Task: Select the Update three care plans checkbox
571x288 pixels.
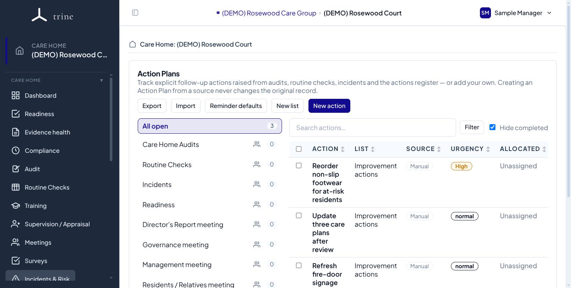Action: 299,216
